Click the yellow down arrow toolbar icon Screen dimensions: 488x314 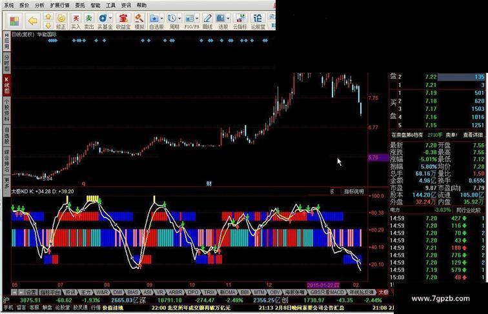[x=48, y=25]
